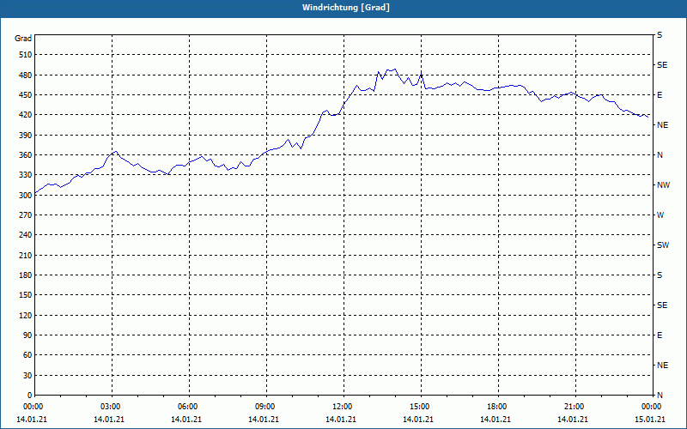Click the Windrichtung [Grad] chart title
Viewport: 687px width, 429px height.
(x=346, y=8)
